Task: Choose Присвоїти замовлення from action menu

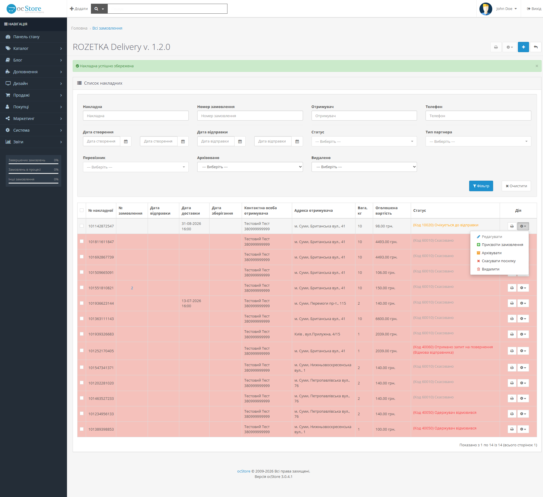Action: coord(499,245)
